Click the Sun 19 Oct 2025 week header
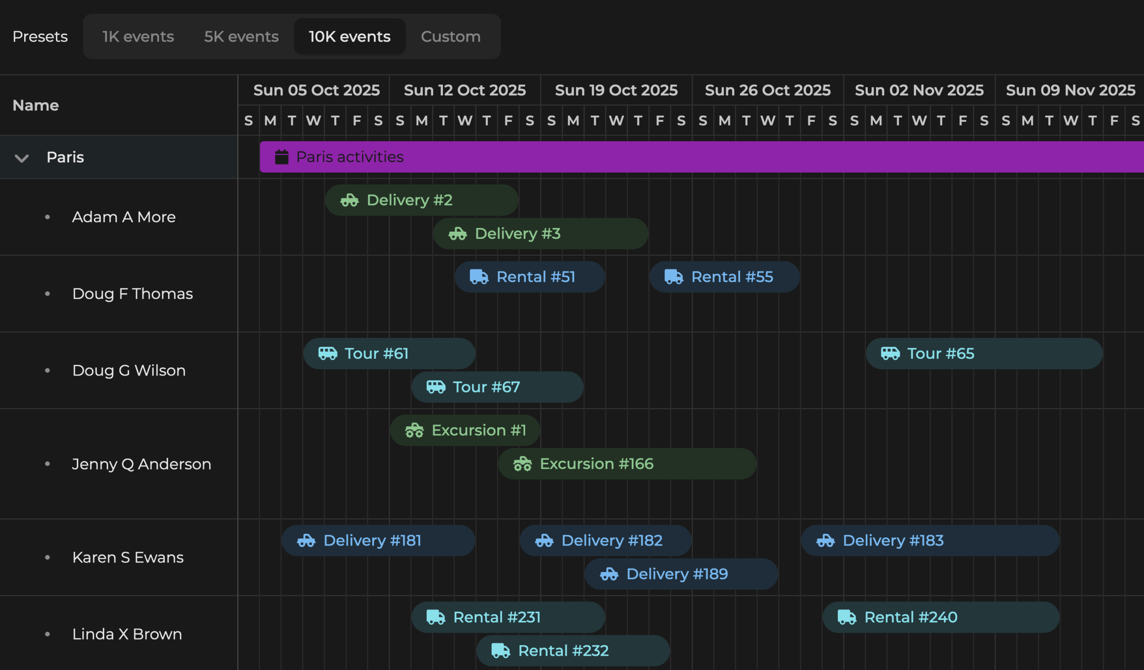The height and width of the screenshot is (670, 1144). (x=616, y=90)
